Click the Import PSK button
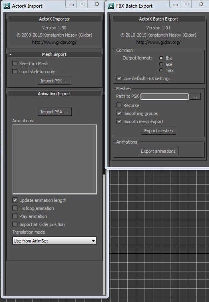Viewport: 209px width, 302px height. click(54, 81)
